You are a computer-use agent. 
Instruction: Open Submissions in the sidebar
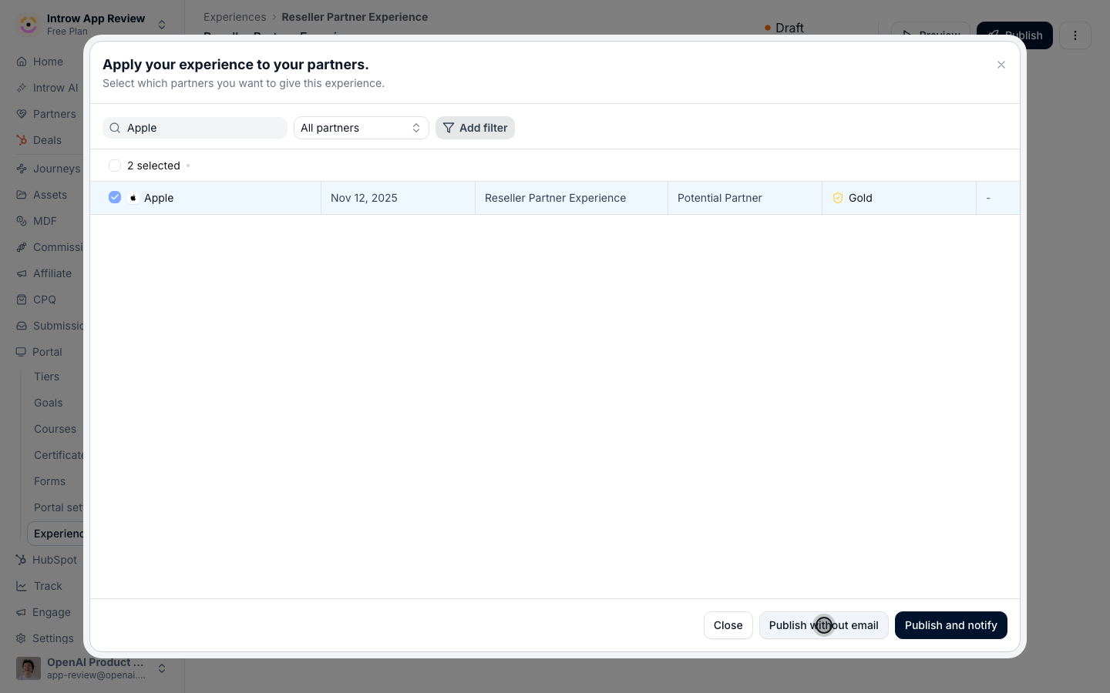(58, 326)
